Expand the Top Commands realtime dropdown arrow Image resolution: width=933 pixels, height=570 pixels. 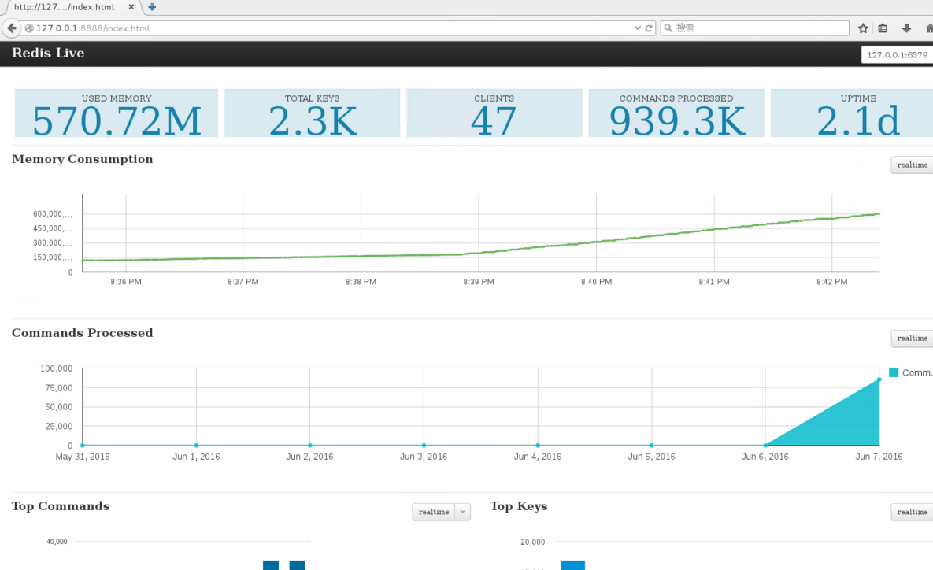point(462,512)
